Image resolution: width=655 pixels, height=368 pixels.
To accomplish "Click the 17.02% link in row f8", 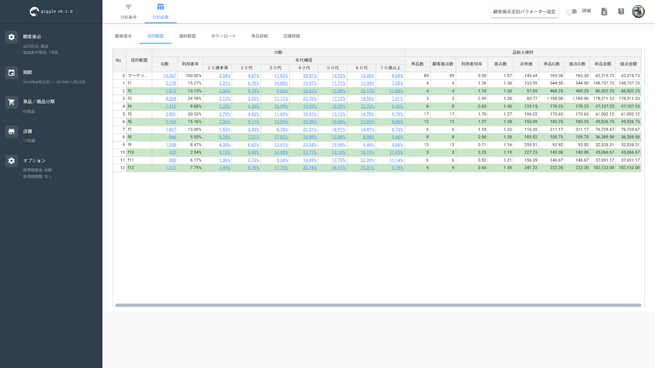I will (x=281, y=137).
